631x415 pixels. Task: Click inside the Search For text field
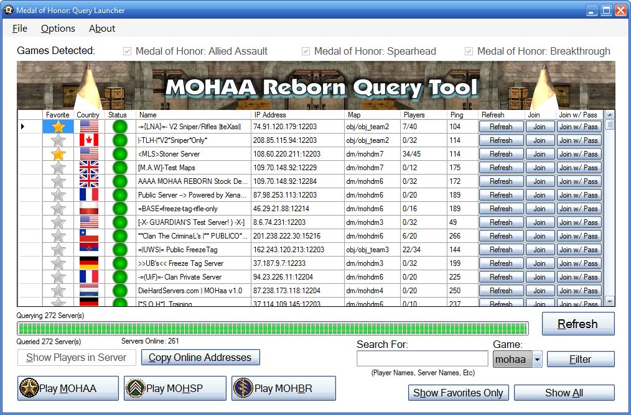tap(422, 358)
